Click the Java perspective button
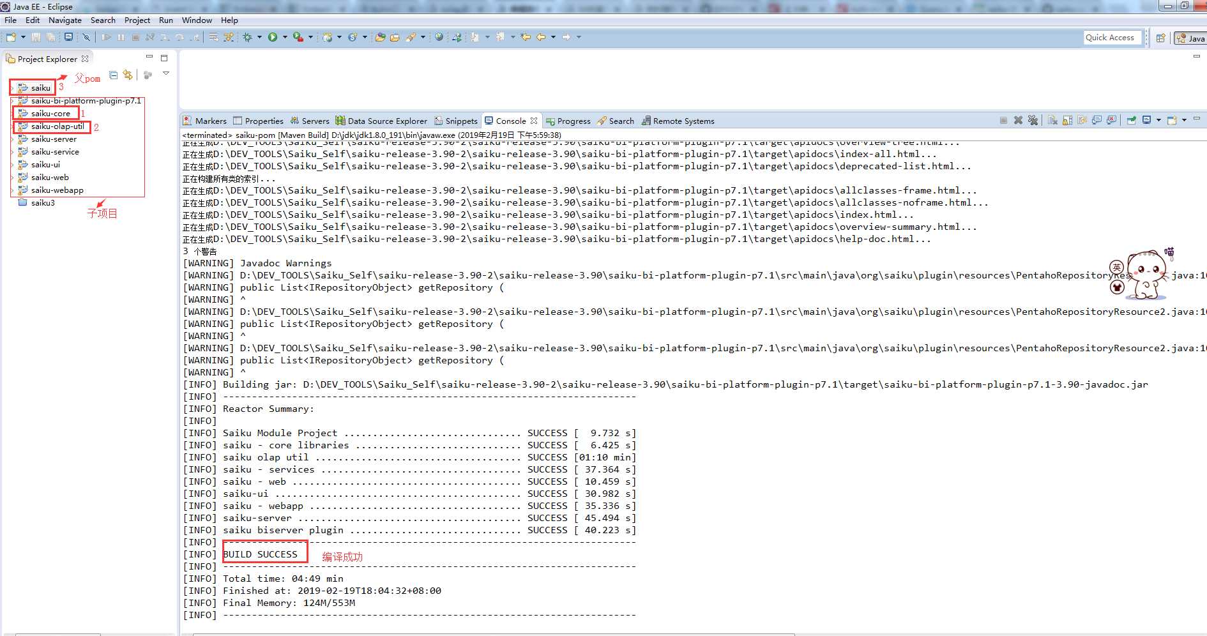 pyautogui.click(x=1191, y=38)
